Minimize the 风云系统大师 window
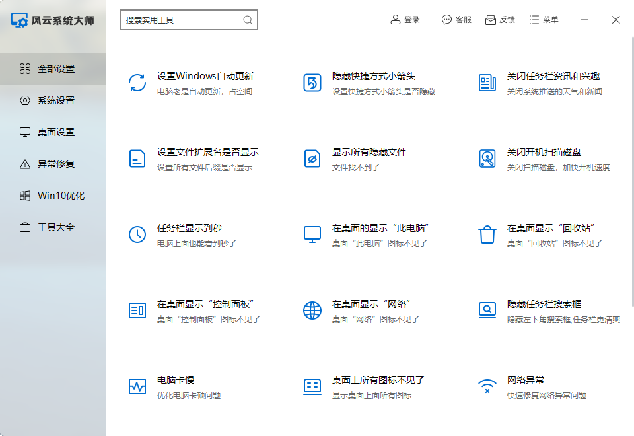This screenshot has height=436, width=634. [x=584, y=20]
